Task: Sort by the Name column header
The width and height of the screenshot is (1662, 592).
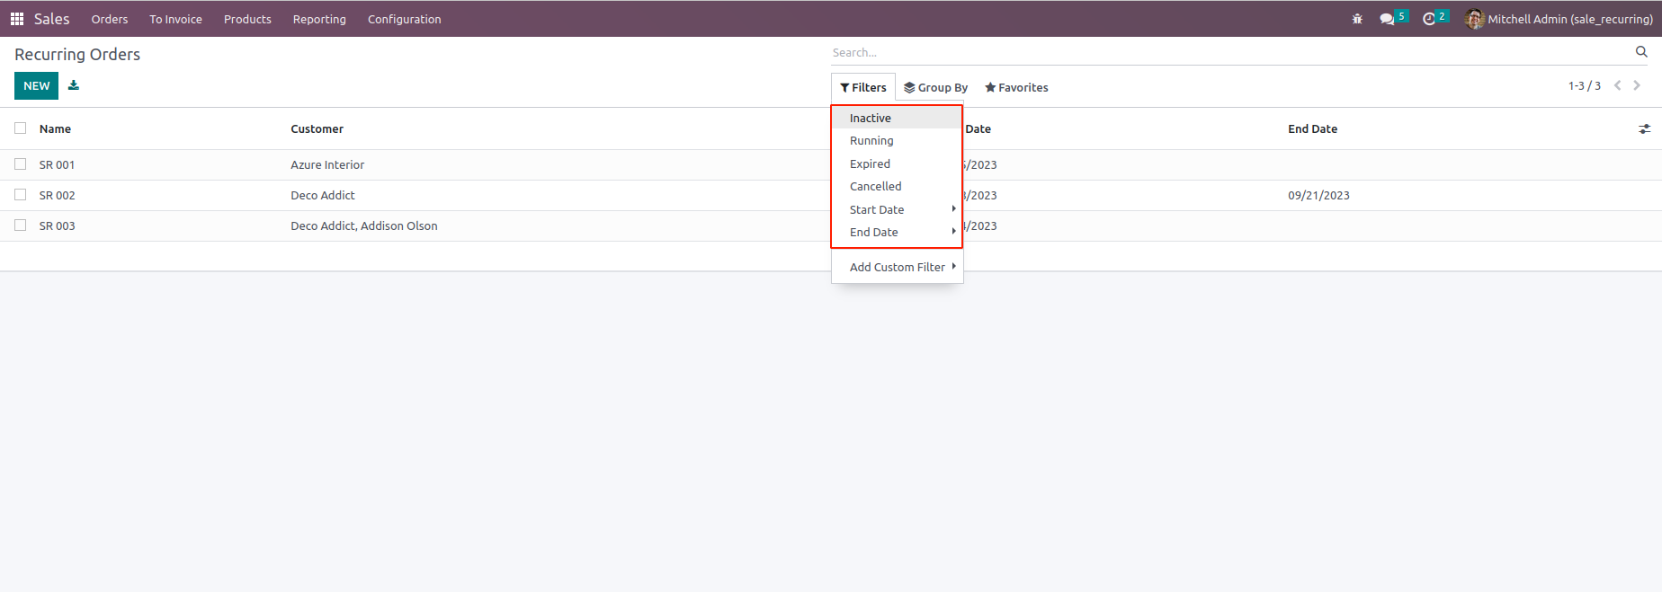Action: click(x=55, y=128)
